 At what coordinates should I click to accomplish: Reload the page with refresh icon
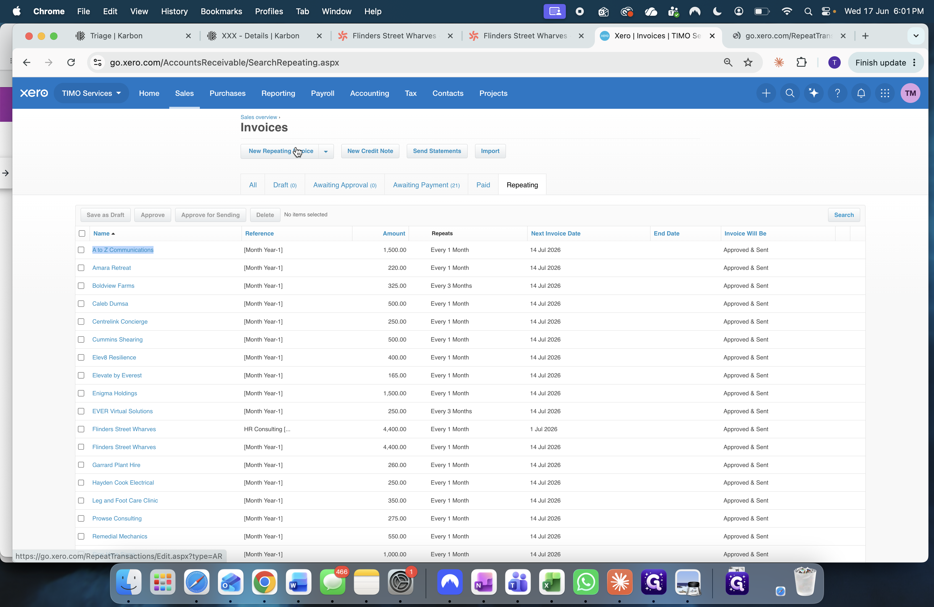pyautogui.click(x=71, y=62)
